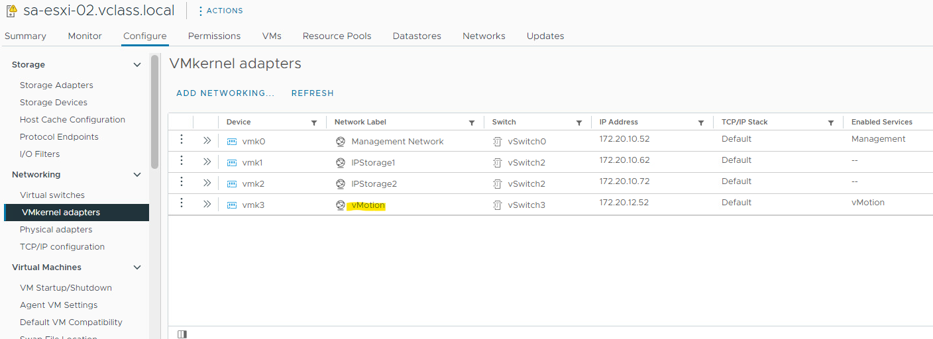The image size is (933, 339).
Task: Click the sidebar vertical scrollbar
Action: [155, 111]
